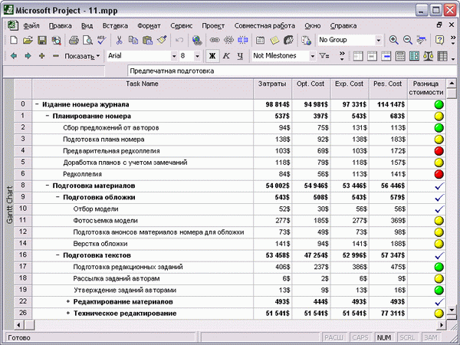The height and width of the screenshot is (345, 460).
Task: Collapse the Подготовка обложки group
Action: [x=58, y=197]
